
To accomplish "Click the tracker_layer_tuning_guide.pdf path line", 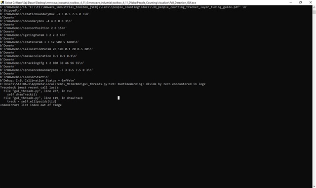I will (124, 7).
